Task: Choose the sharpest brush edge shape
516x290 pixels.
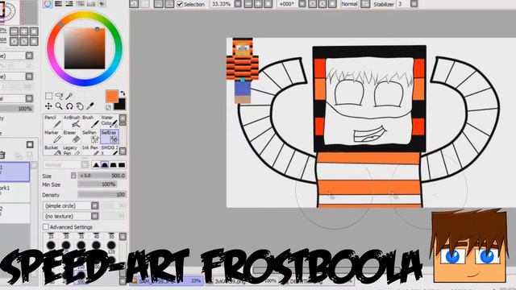Action: point(96,164)
